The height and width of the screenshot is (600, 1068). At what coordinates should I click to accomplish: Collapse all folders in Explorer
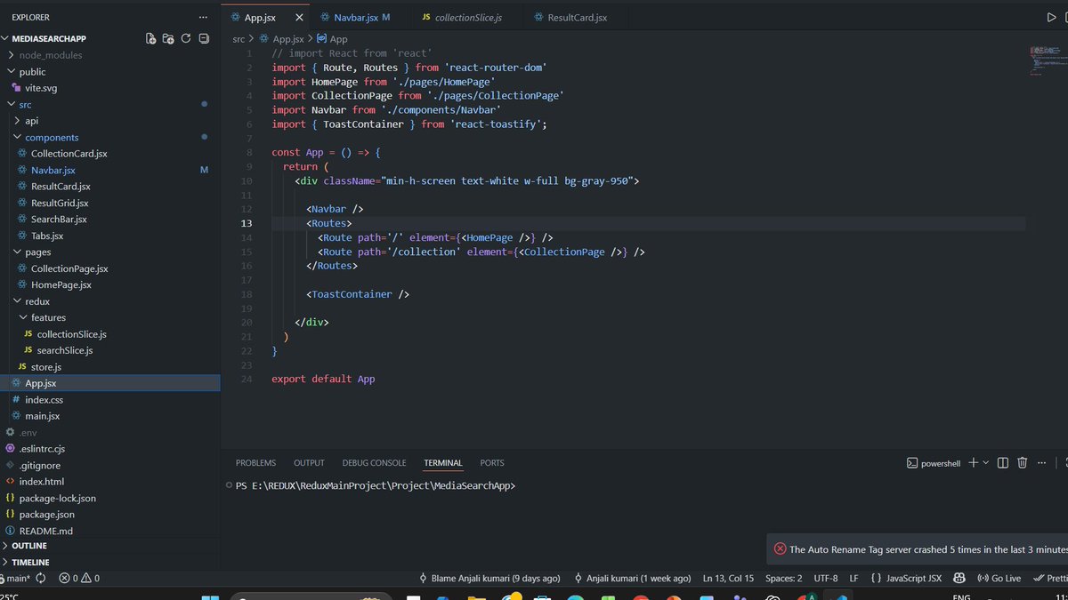click(204, 38)
